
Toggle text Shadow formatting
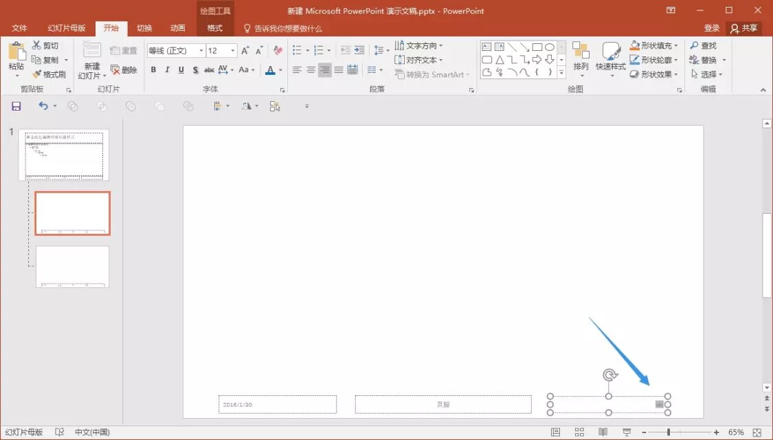click(195, 69)
